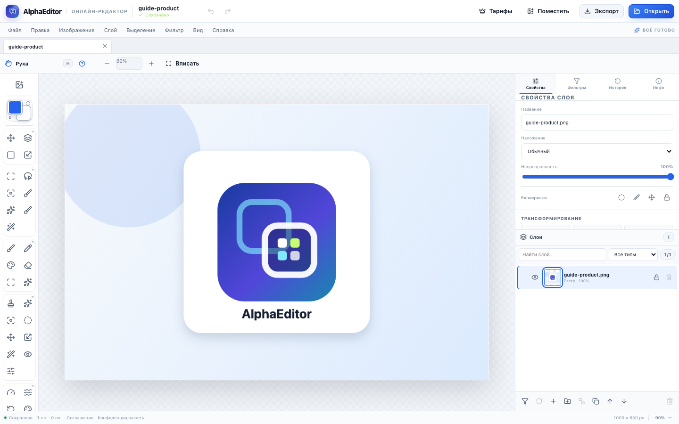679x424 pixels.
Task: Open the Выделение menu
Action: 141,30
